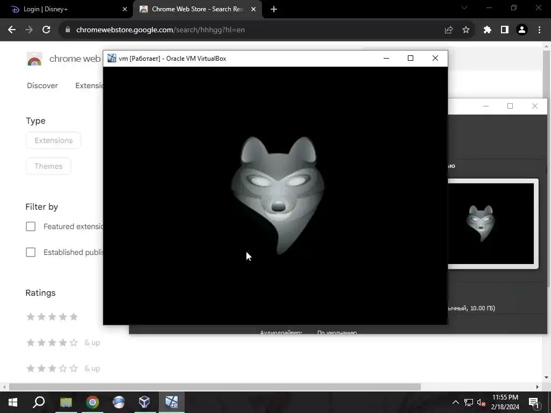The height and width of the screenshot is (413, 551).
Task: Open Chrome's side panel icon
Action: (505, 30)
